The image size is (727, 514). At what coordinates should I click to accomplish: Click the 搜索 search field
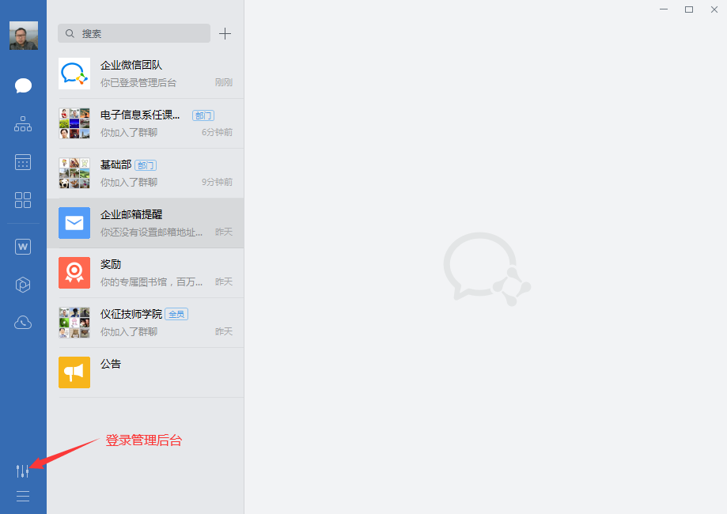134,33
